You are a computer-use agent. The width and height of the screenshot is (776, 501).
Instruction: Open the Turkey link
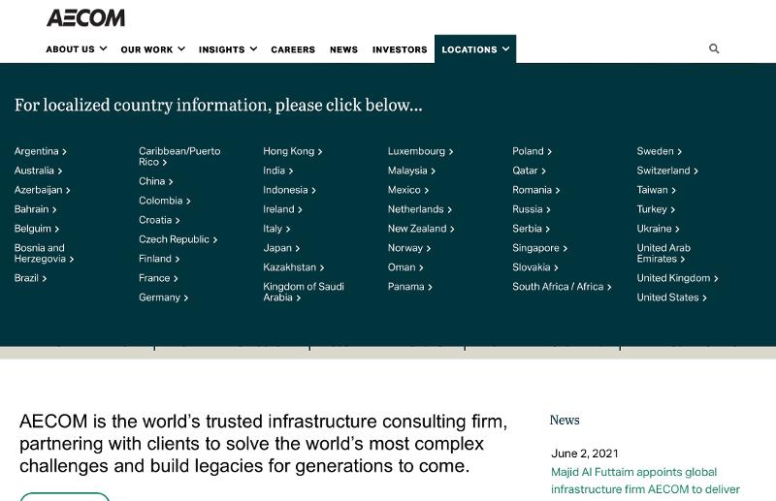pos(656,209)
